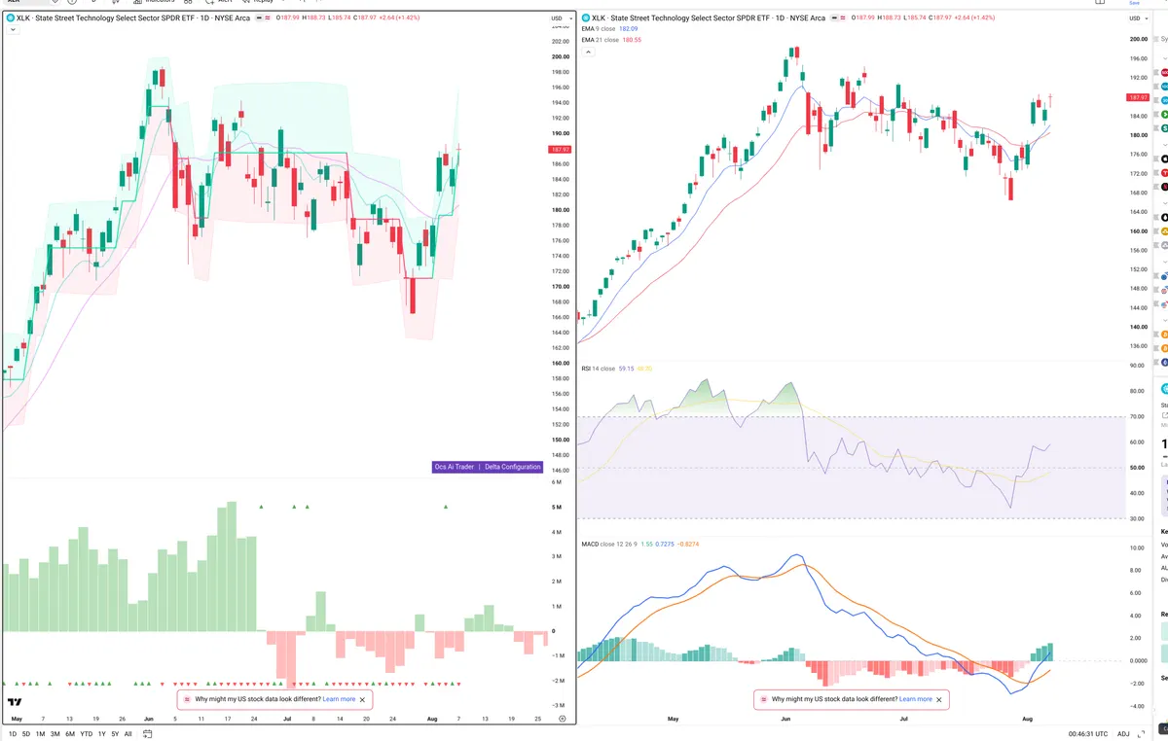Click the 187.97 price label on left chart

pyautogui.click(x=560, y=150)
